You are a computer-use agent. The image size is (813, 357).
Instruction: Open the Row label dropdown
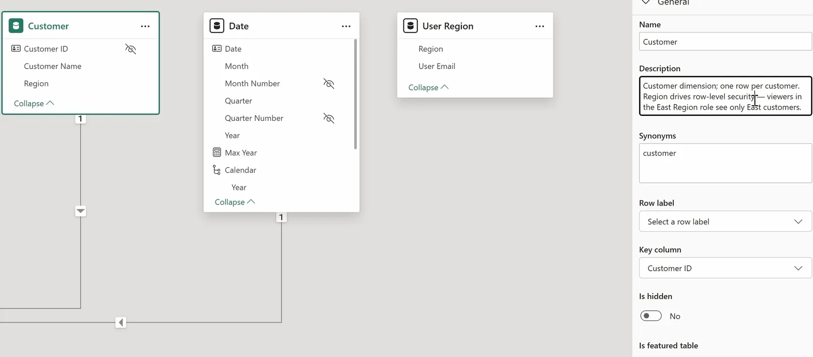coord(725,221)
